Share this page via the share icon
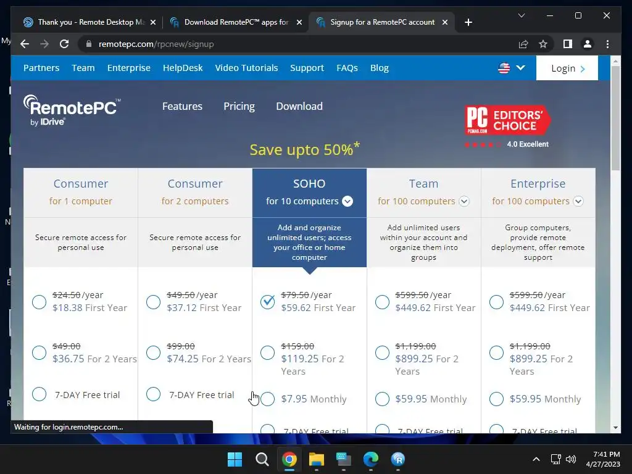The image size is (632, 474). point(523,44)
